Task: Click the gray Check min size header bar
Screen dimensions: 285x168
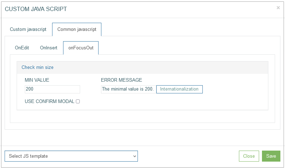Action: pos(142,67)
